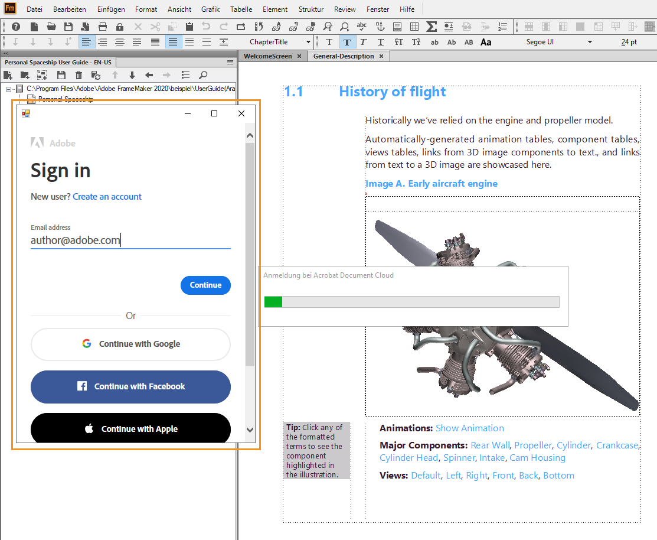Click the spell check icon

(x=362, y=27)
